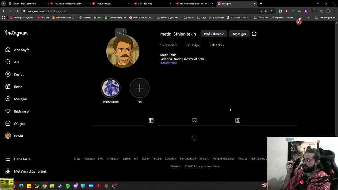This screenshot has height=190, width=338.
Task: Open the Threads footer link
Action: (x=242, y=159)
